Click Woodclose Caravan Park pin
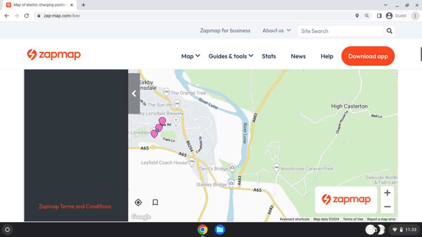Screen dimensions: 422x237 [276, 168]
